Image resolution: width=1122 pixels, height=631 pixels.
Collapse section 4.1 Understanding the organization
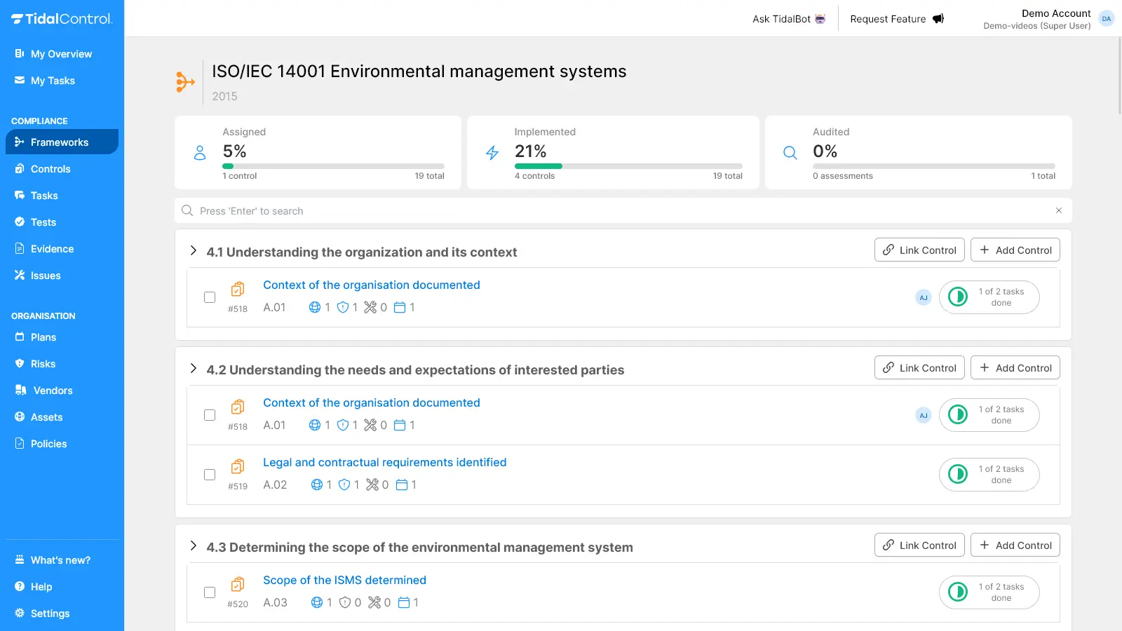tap(194, 251)
